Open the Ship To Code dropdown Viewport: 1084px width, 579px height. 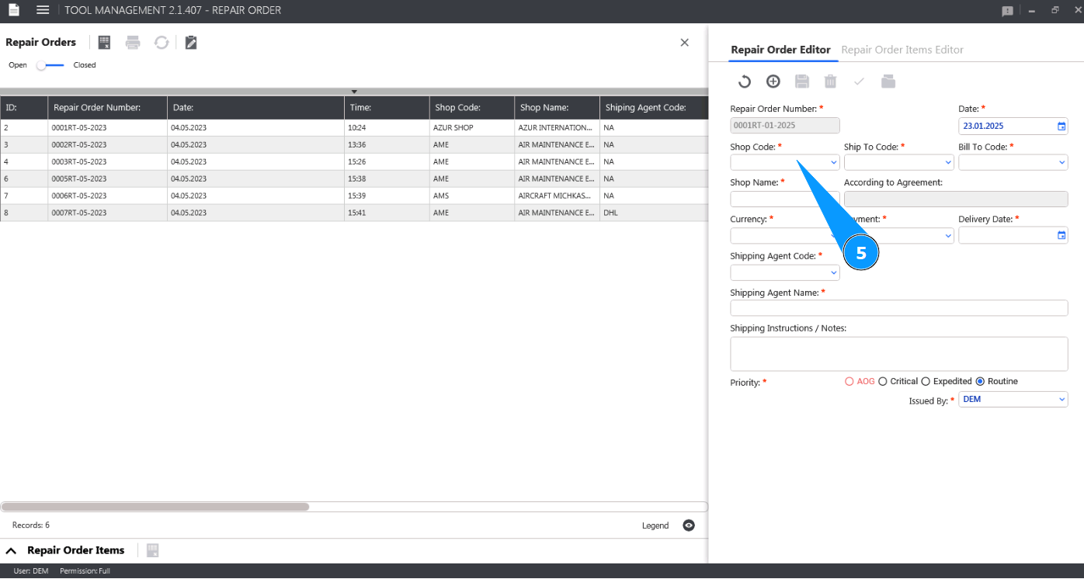948,163
